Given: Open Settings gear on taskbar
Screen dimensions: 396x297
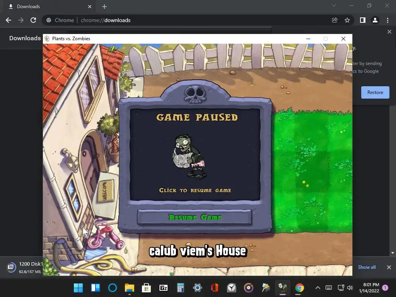Looking at the screenshot, I should (x=198, y=288).
